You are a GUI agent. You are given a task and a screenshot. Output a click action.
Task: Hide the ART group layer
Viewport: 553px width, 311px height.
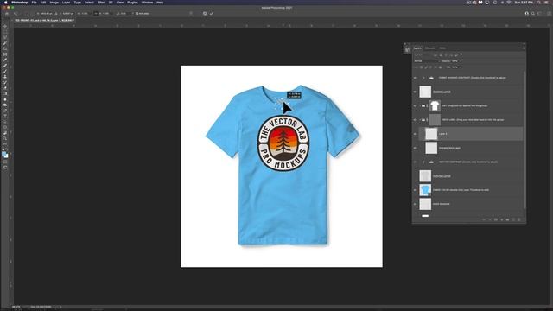click(x=415, y=105)
